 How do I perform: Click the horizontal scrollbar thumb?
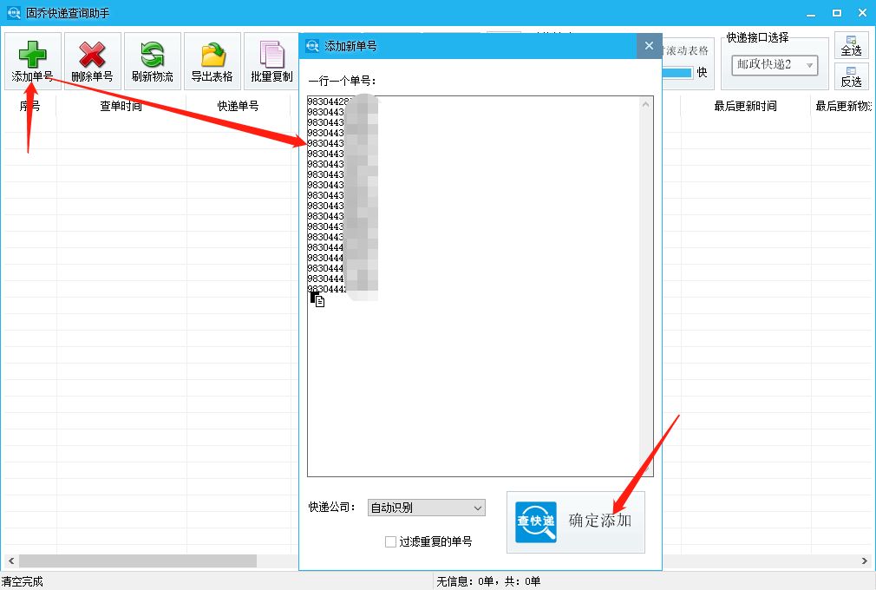click(x=138, y=560)
